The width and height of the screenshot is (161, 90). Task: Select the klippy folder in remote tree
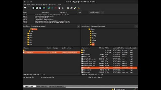pyautogui.click(x=94, y=40)
